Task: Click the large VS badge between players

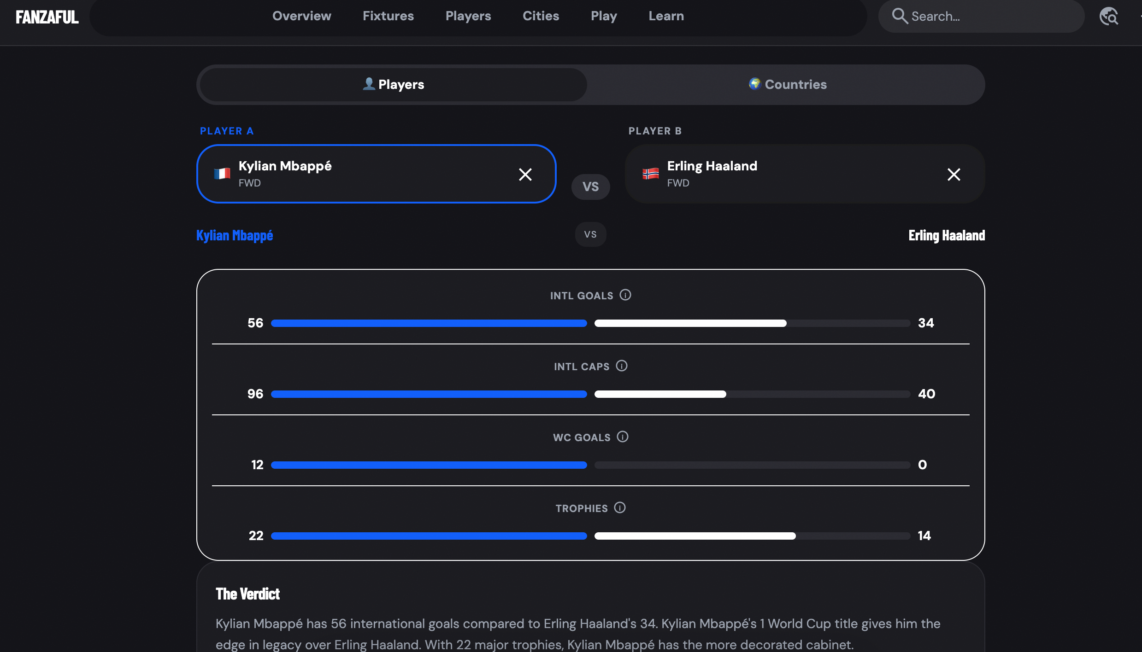Action: (x=591, y=187)
